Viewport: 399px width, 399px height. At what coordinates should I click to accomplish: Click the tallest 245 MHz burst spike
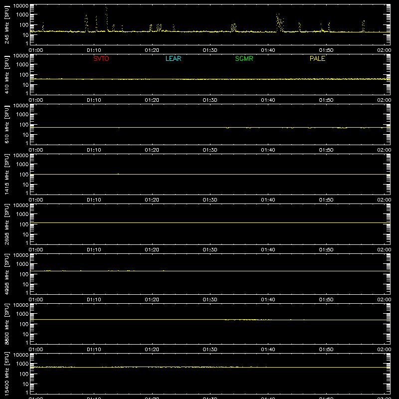click(107, 19)
